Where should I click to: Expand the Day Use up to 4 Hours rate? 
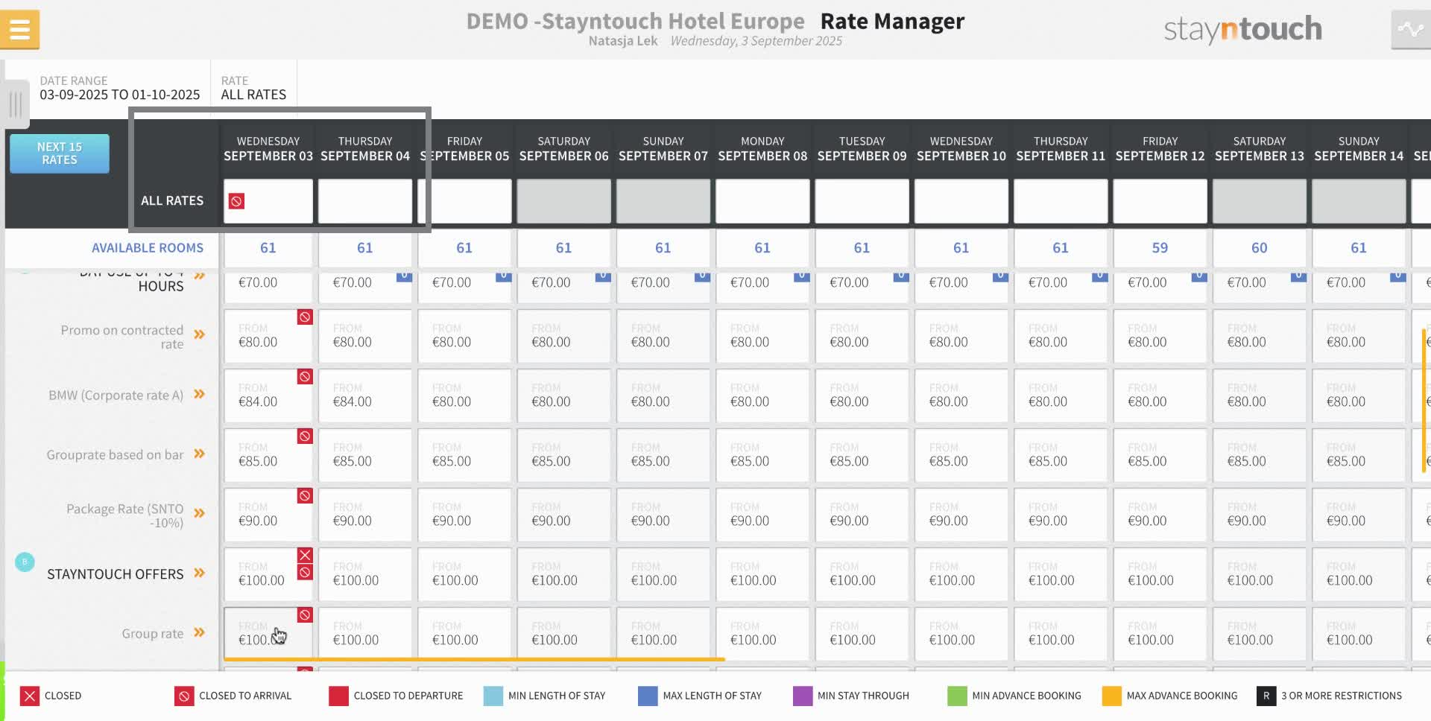[200, 276]
